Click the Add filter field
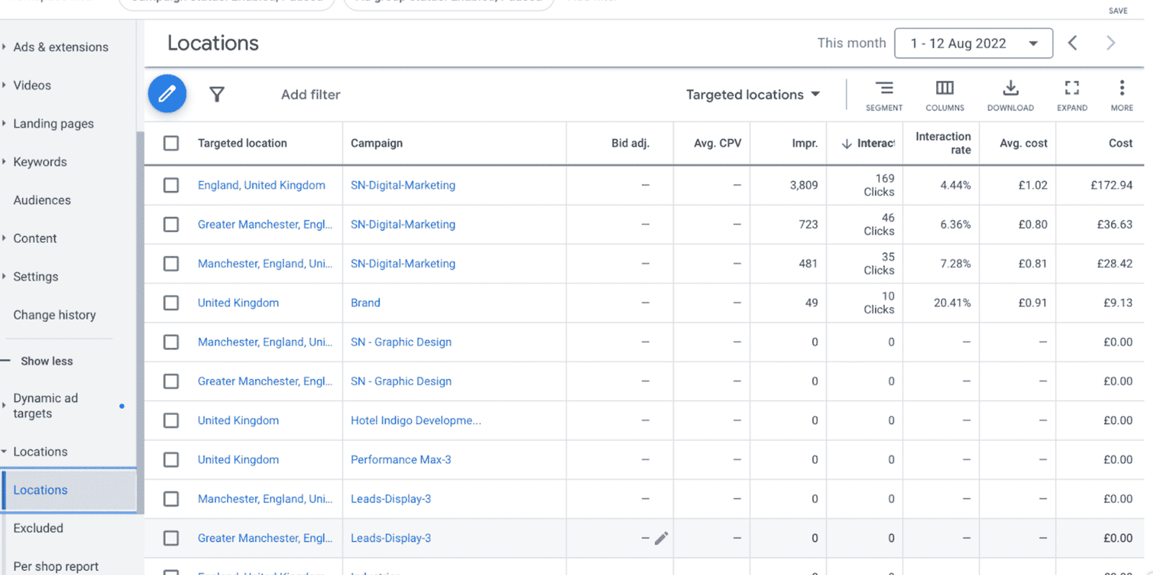 point(311,94)
